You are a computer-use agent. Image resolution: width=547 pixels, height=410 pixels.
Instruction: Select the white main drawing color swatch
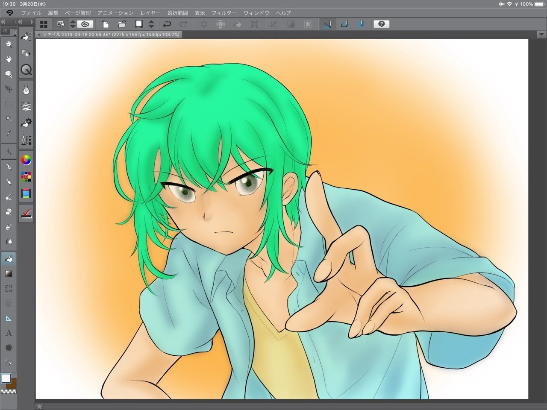[6, 378]
